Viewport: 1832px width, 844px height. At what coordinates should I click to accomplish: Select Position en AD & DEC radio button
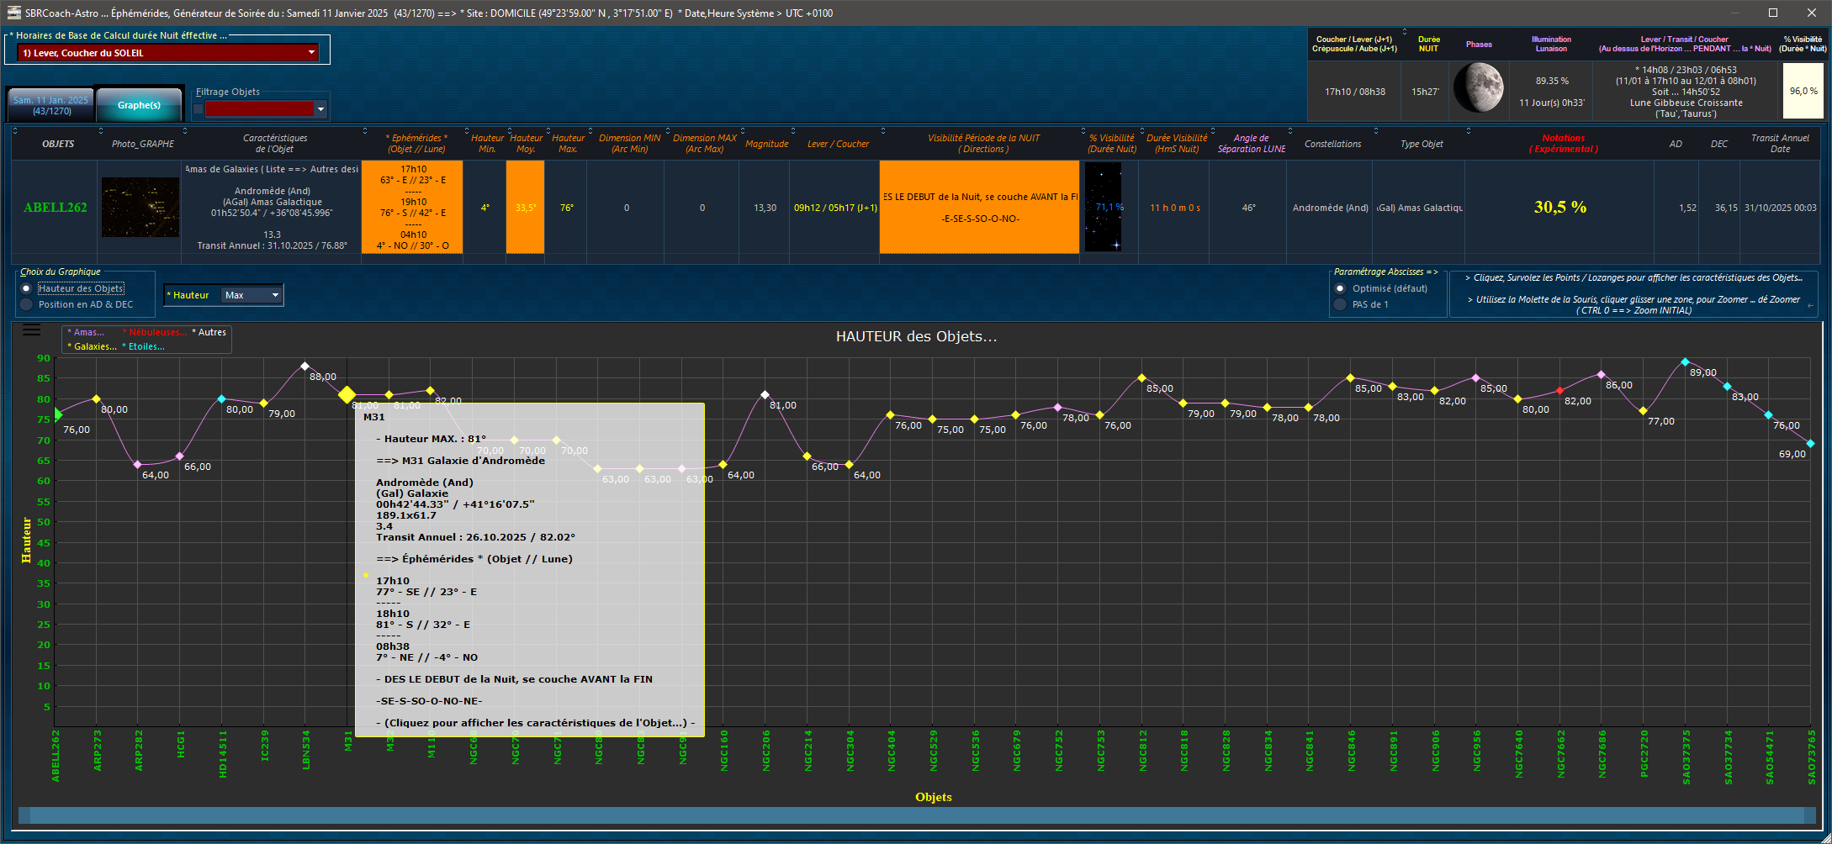tap(27, 304)
